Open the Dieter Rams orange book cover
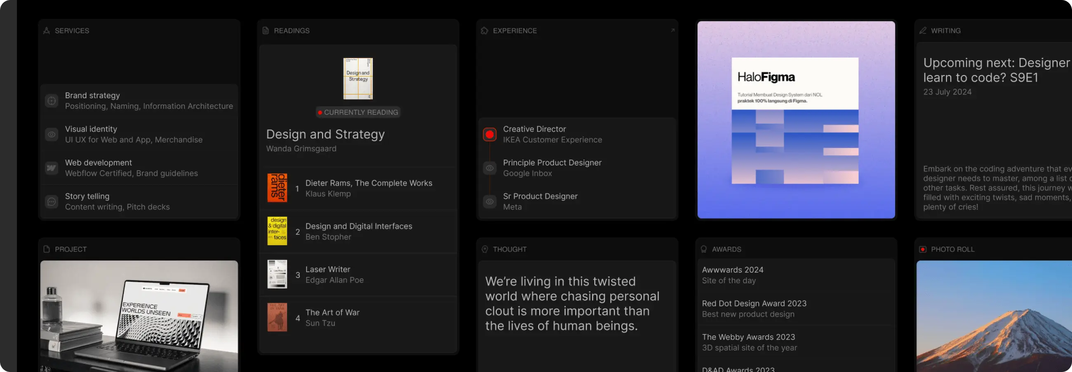 [x=277, y=188]
